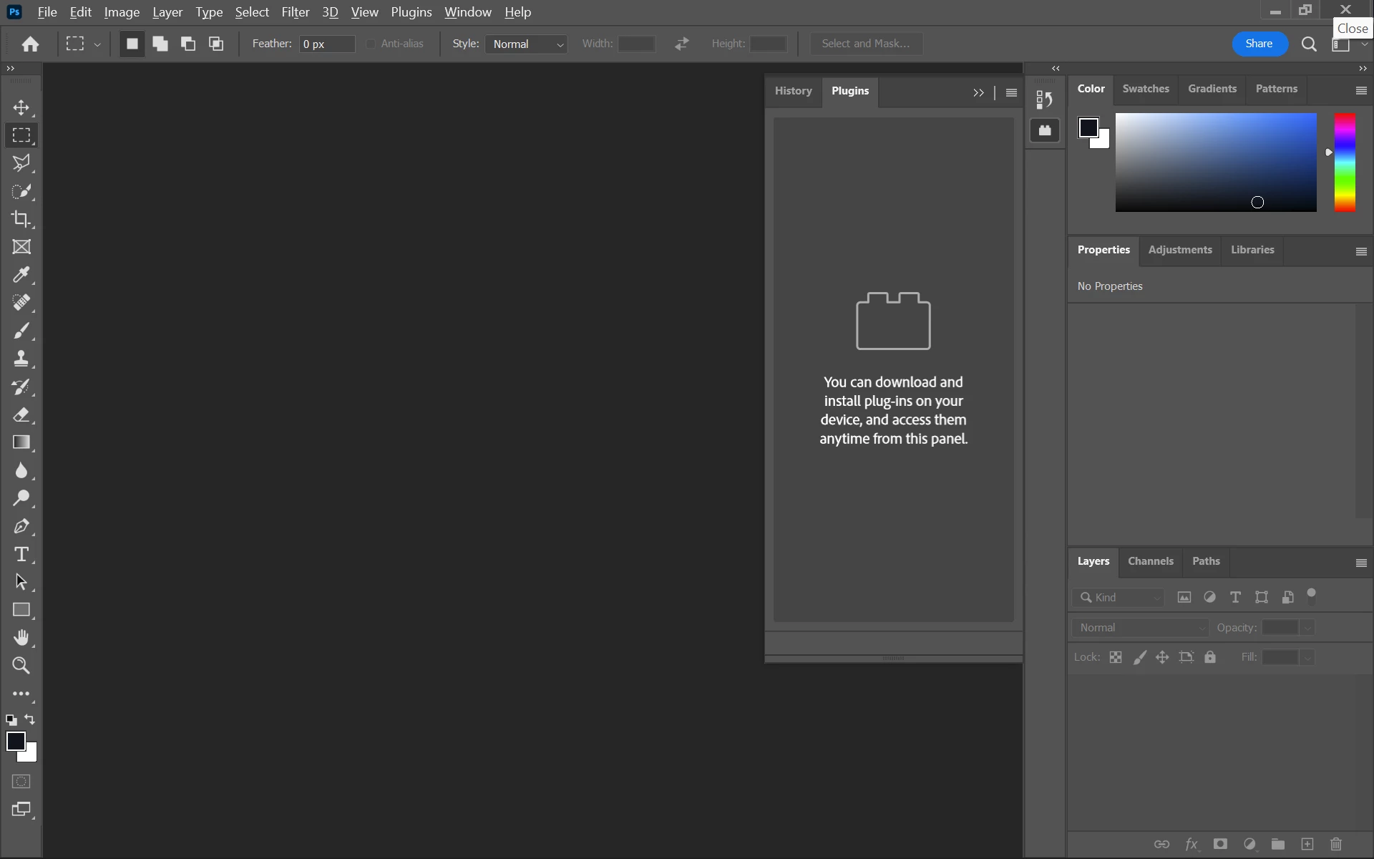Click the Select and Mask button
The image size is (1374, 859).
[865, 44]
